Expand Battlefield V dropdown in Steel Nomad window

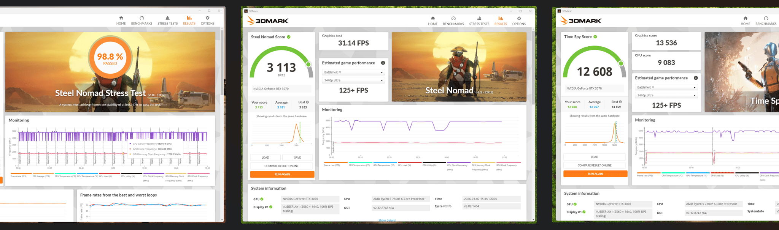[x=353, y=72]
